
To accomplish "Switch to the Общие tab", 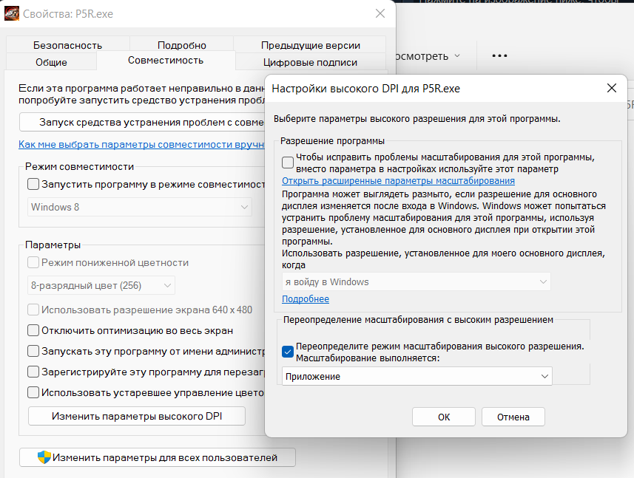I will (51, 62).
